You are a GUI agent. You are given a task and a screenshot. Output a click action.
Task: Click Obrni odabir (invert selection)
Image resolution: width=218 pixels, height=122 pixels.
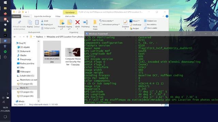[x=151, y=28]
